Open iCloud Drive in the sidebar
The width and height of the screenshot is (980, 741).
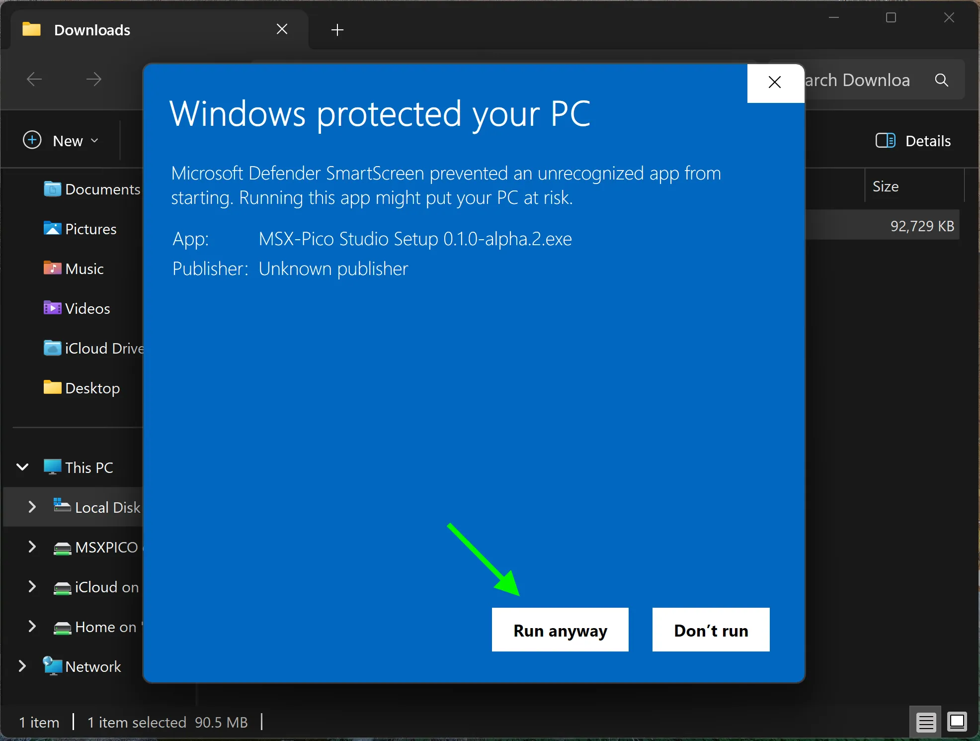coord(93,349)
